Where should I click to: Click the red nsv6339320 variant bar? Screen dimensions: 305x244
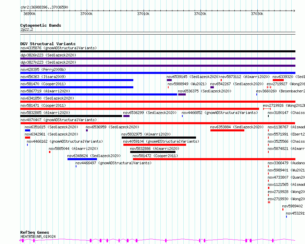click(278, 80)
